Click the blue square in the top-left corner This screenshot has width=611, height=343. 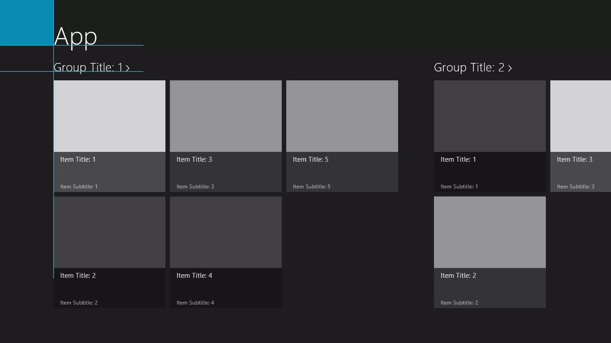(x=27, y=22)
